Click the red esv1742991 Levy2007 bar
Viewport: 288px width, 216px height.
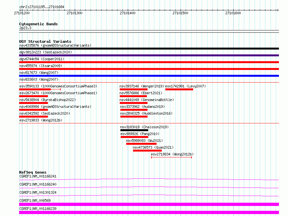tap(179, 89)
